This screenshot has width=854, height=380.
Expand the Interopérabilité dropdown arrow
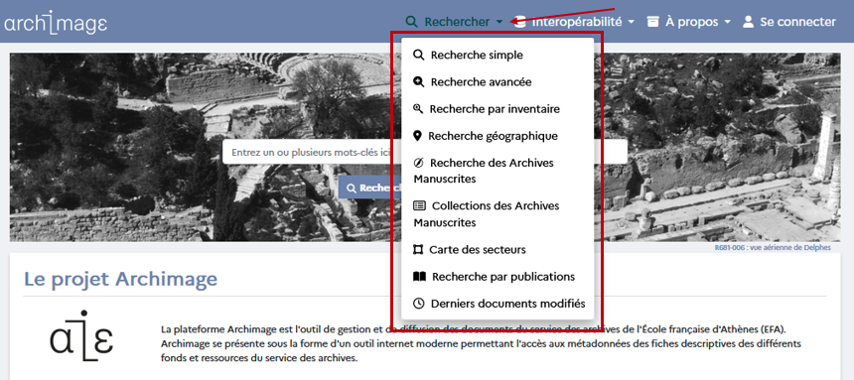(x=631, y=22)
